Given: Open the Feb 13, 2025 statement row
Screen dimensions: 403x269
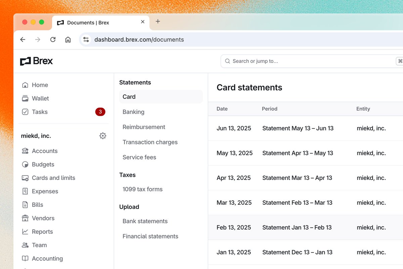Looking at the screenshot, I should (x=306, y=228).
